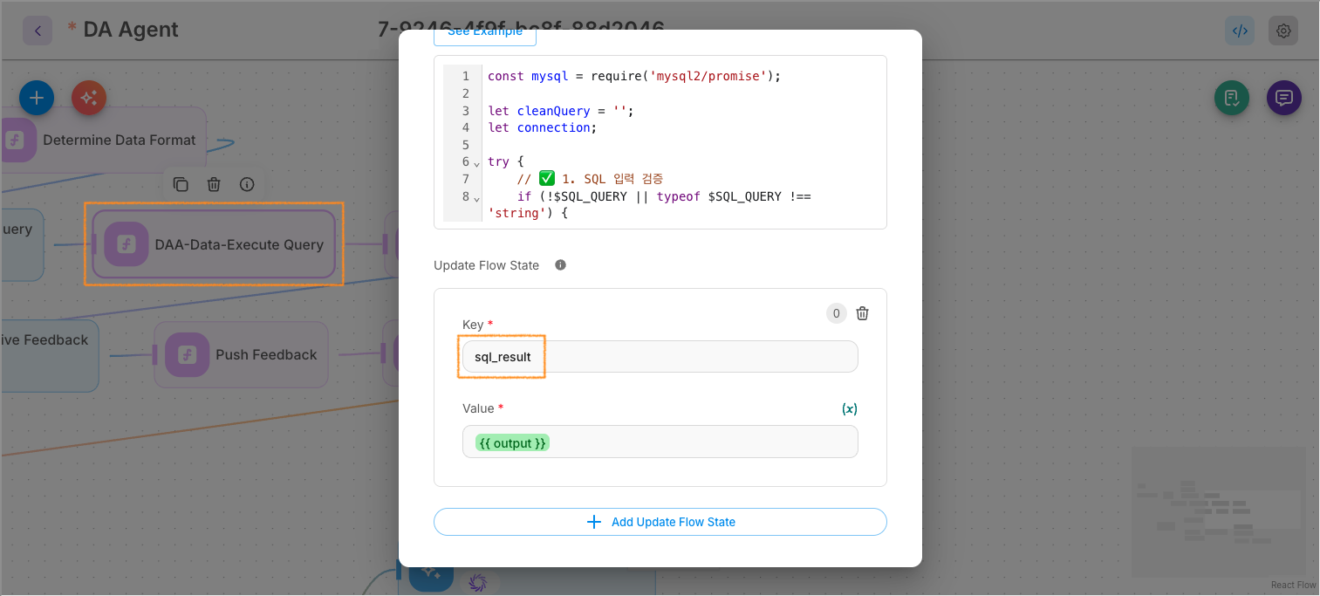This screenshot has width=1320, height=596.
Task: Click the variable (x) icon above Value
Action: pos(849,408)
